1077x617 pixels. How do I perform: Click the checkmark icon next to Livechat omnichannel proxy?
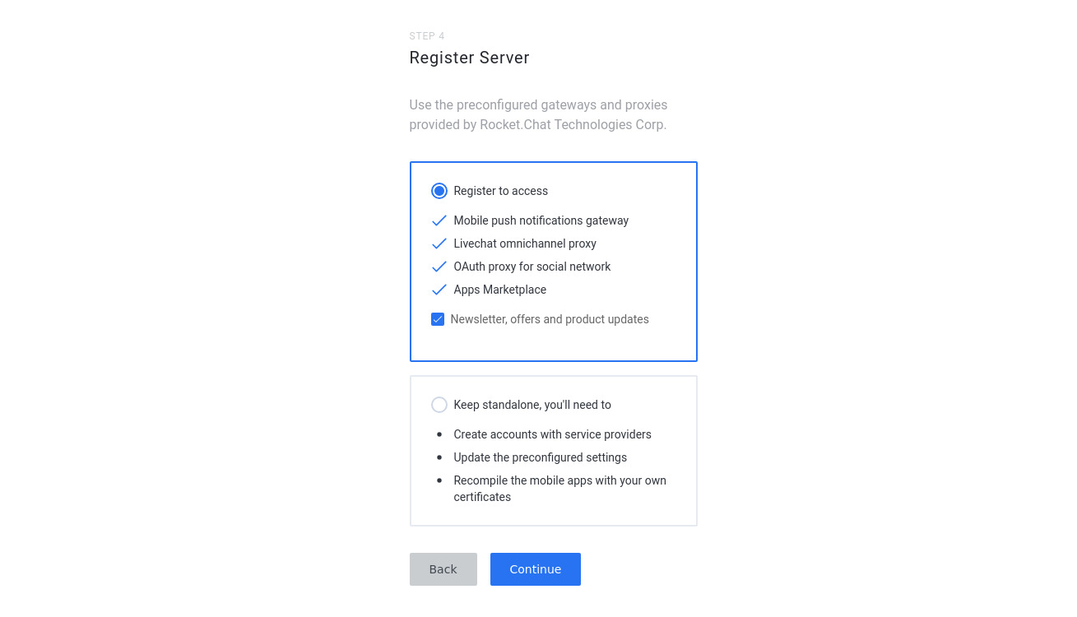click(439, 244)
